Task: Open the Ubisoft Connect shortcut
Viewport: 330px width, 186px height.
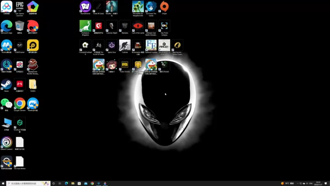Action: click(7, 143)
